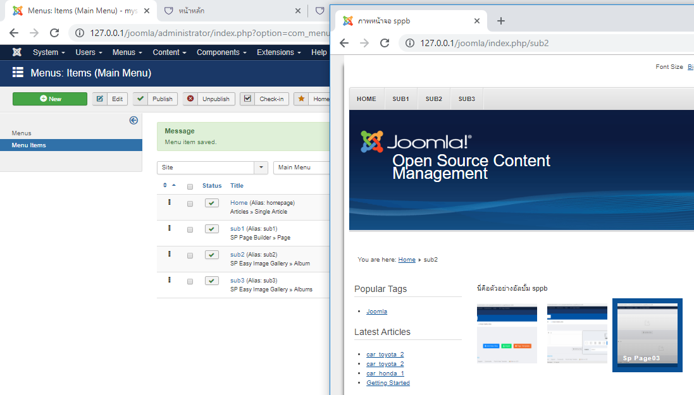This screenshot has height=395, width=694.
Task: Open the Extensions dropdown menu
Action: [278, 52]
